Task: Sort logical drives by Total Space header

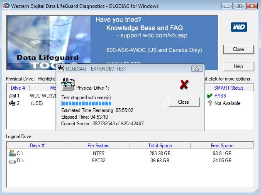Action: click(x=160, y=145)
